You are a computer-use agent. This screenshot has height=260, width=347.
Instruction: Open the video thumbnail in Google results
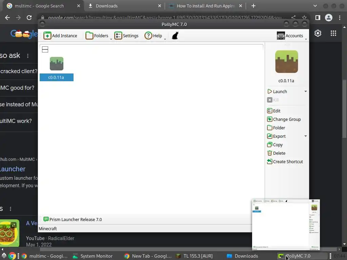pyautogui.click(x=9, y=233)
